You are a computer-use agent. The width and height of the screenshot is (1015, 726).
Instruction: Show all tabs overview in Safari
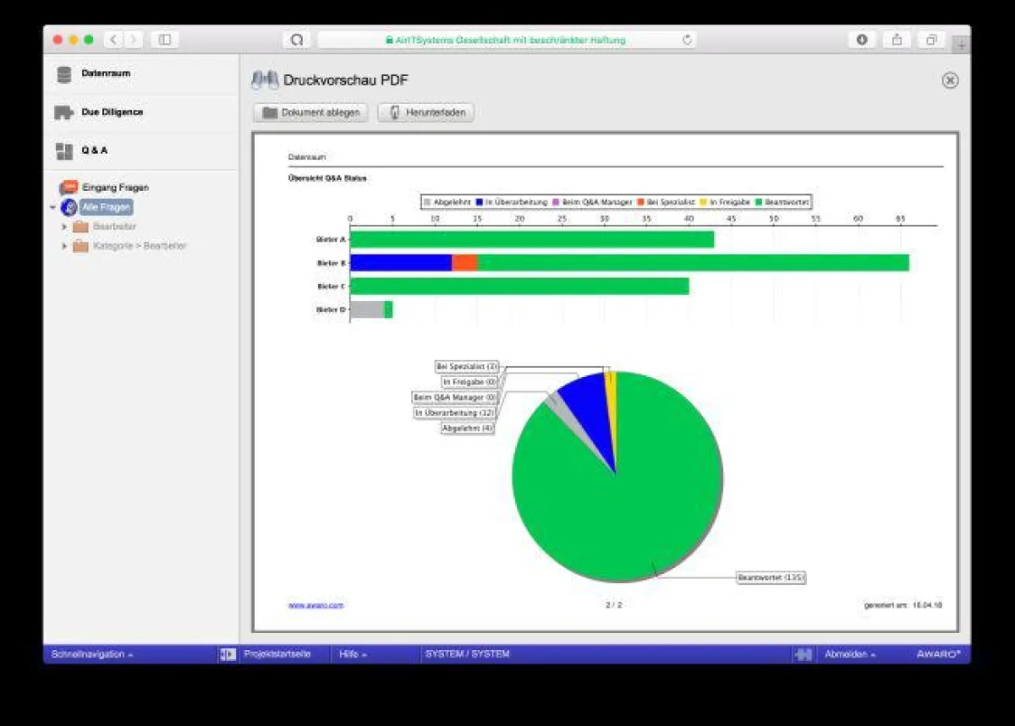pyautogui.click(x=930, y=40)
